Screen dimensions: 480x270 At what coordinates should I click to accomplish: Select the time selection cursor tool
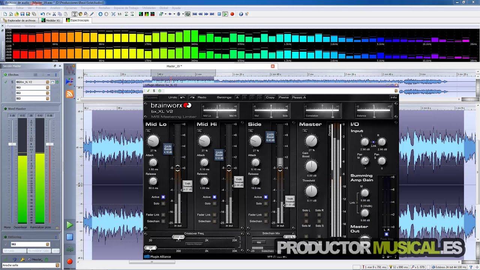[74, 14]
